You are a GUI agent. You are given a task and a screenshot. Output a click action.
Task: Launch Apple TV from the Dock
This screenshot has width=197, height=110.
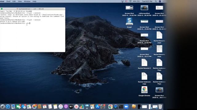(x=71, y=107)
